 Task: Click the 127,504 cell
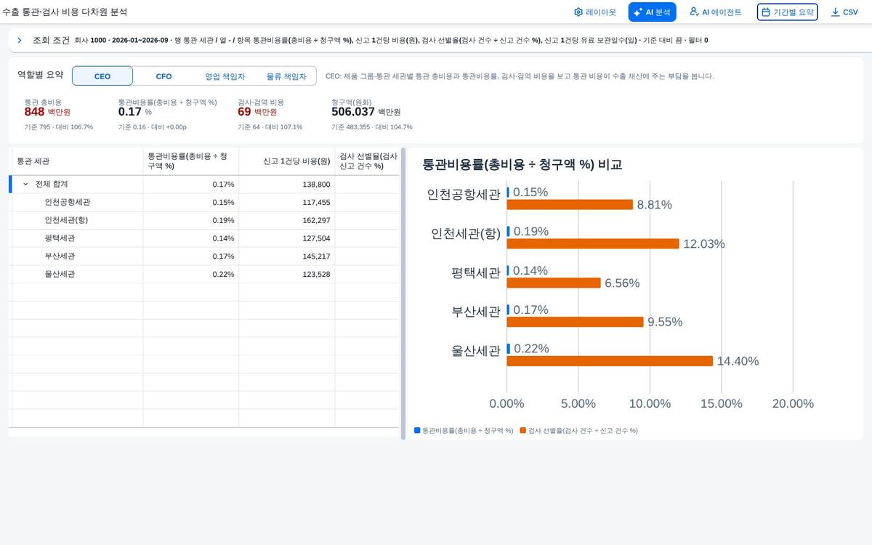[287, 238]
